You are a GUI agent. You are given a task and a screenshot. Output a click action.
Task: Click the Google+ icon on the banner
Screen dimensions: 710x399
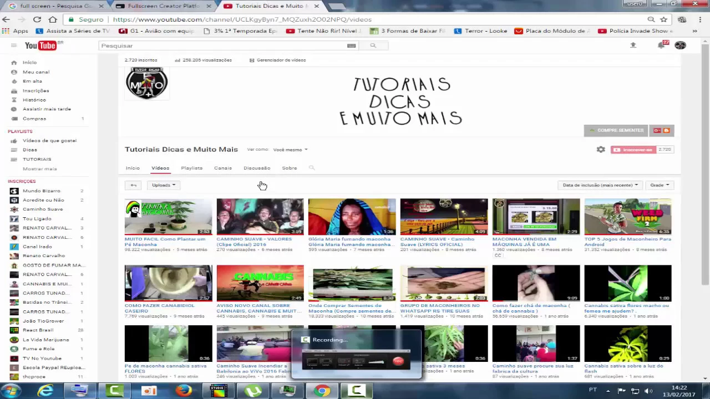pos(657,130)
